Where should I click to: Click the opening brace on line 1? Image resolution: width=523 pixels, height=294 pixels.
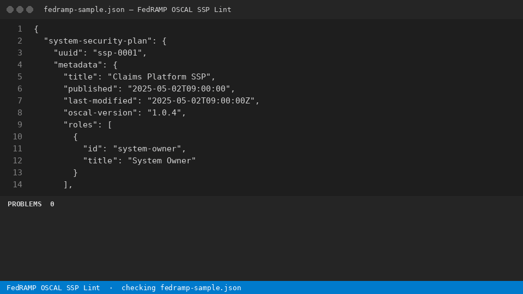tap(37, 29)
